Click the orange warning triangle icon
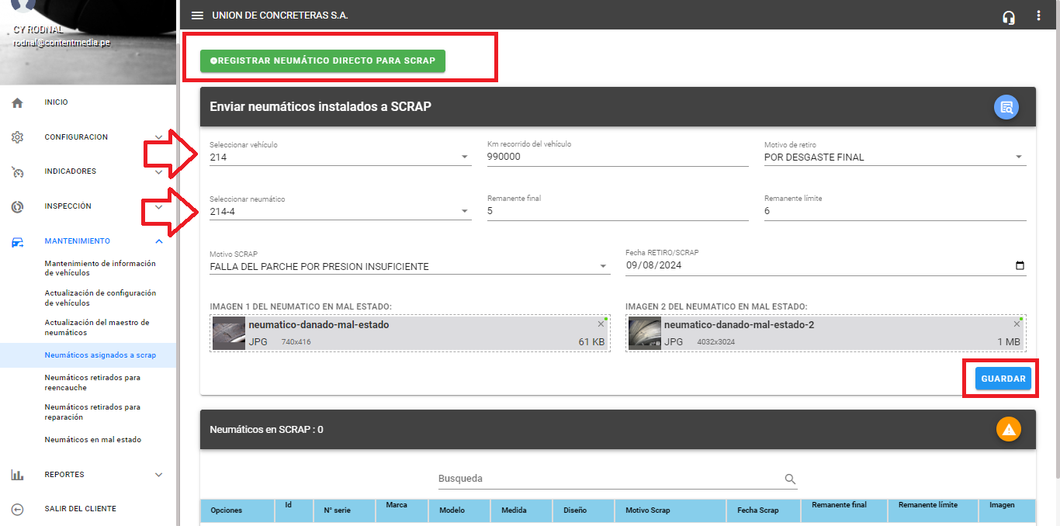This screenshot has height=526, width=1060. click(1008, 429)
